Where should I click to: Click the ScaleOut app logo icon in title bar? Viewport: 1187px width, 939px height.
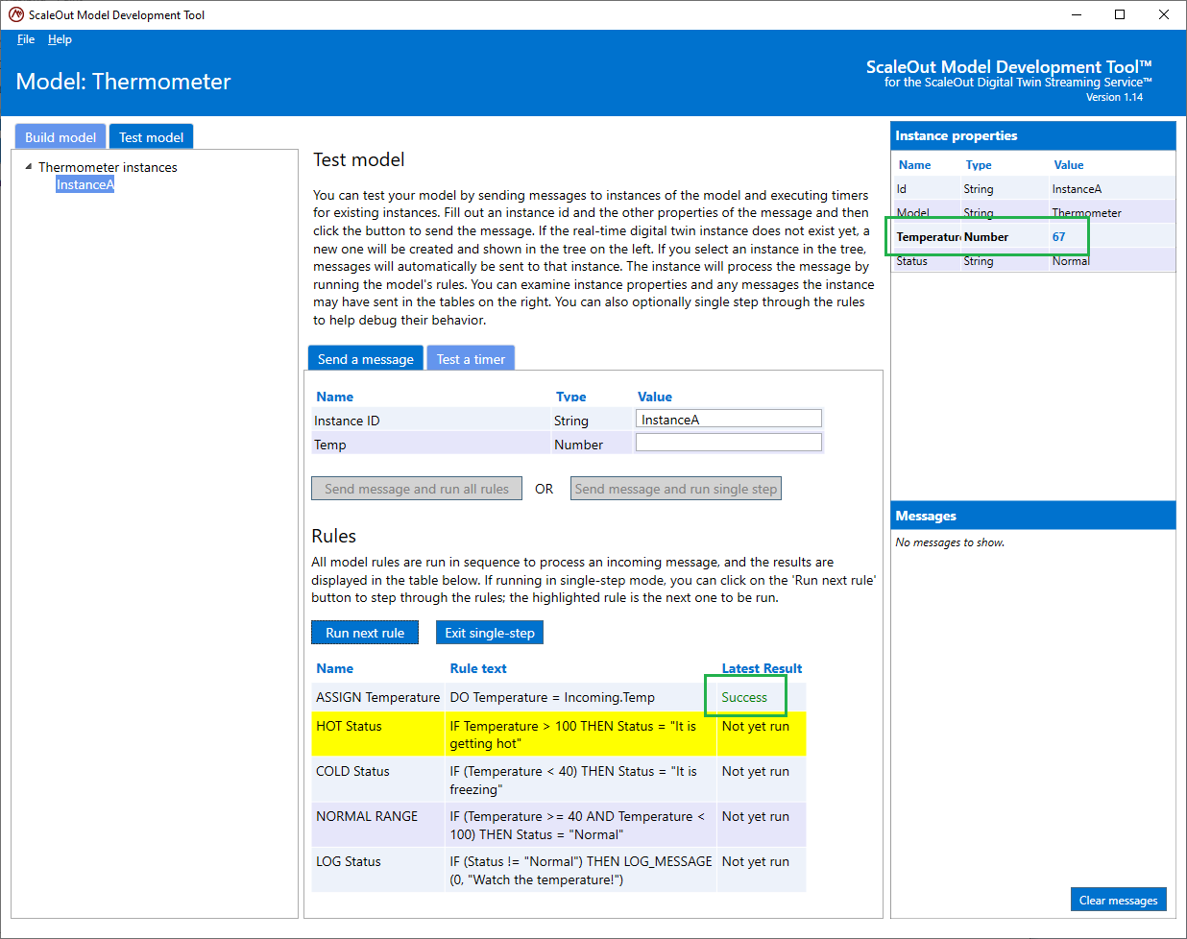15,14
